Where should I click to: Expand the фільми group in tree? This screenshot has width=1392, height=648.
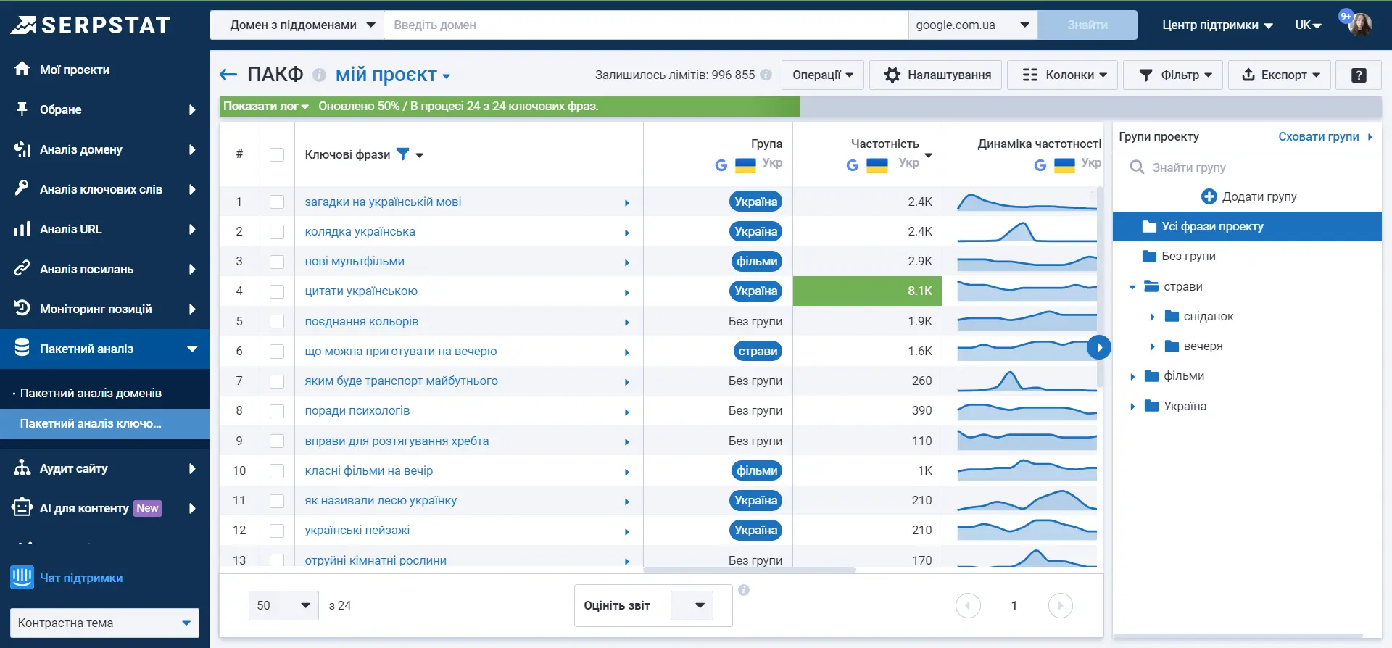(1132, 376)
